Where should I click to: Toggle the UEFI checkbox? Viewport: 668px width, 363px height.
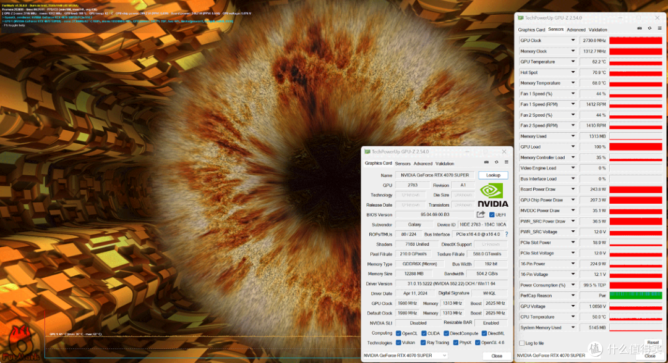pyautogui.click(x=492, y=215)
